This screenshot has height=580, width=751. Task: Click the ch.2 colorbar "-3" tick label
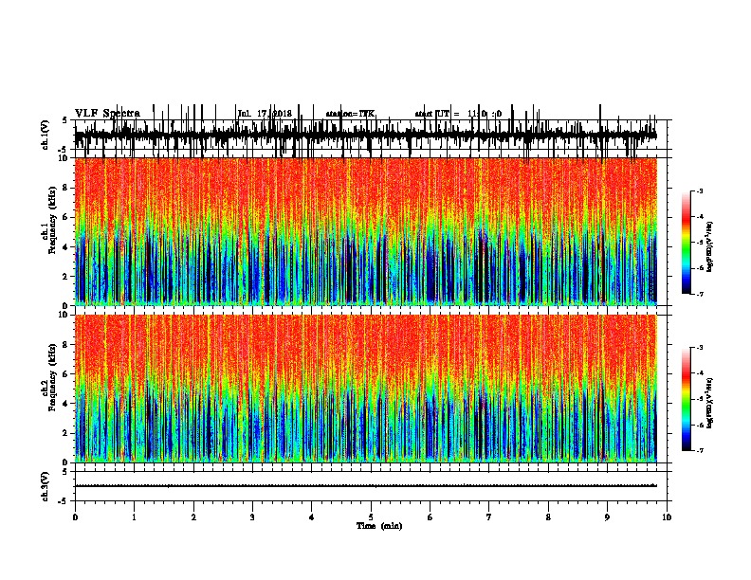[700, 348]
